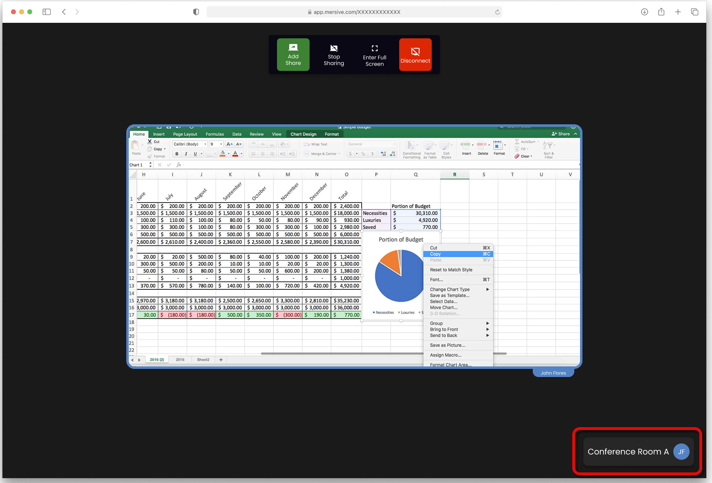Click the Safari privacy shield icon
This screenshot has width=712, height=483.
pyautogui.click(x=196, y=12)
